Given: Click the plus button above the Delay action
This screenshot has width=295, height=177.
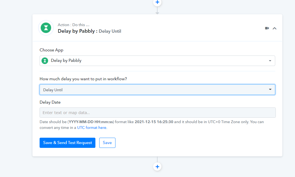Looking at the screenshot, I should pos(157,2).
